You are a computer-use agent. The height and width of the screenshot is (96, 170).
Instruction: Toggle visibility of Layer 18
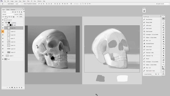click(x=3, y=35)
